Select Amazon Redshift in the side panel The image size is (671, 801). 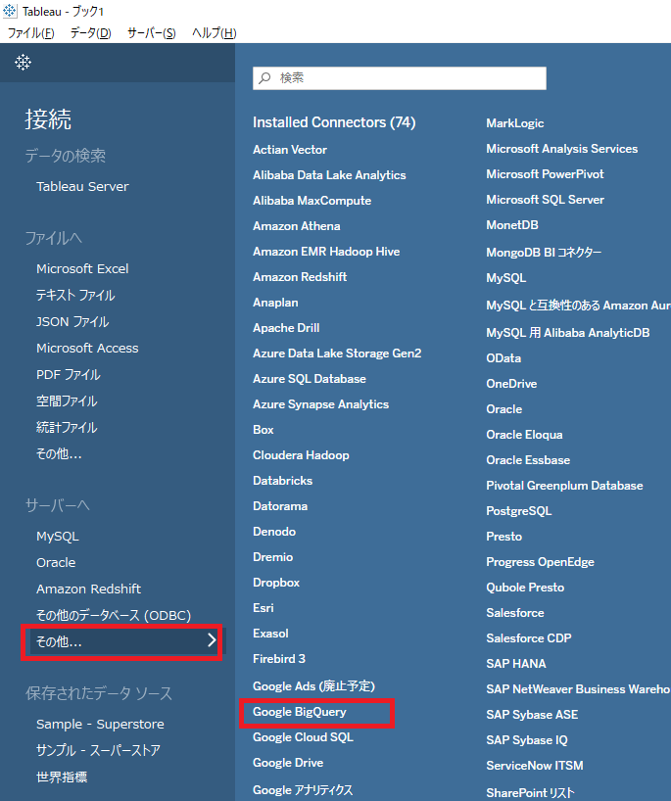(x=88, y=589)
